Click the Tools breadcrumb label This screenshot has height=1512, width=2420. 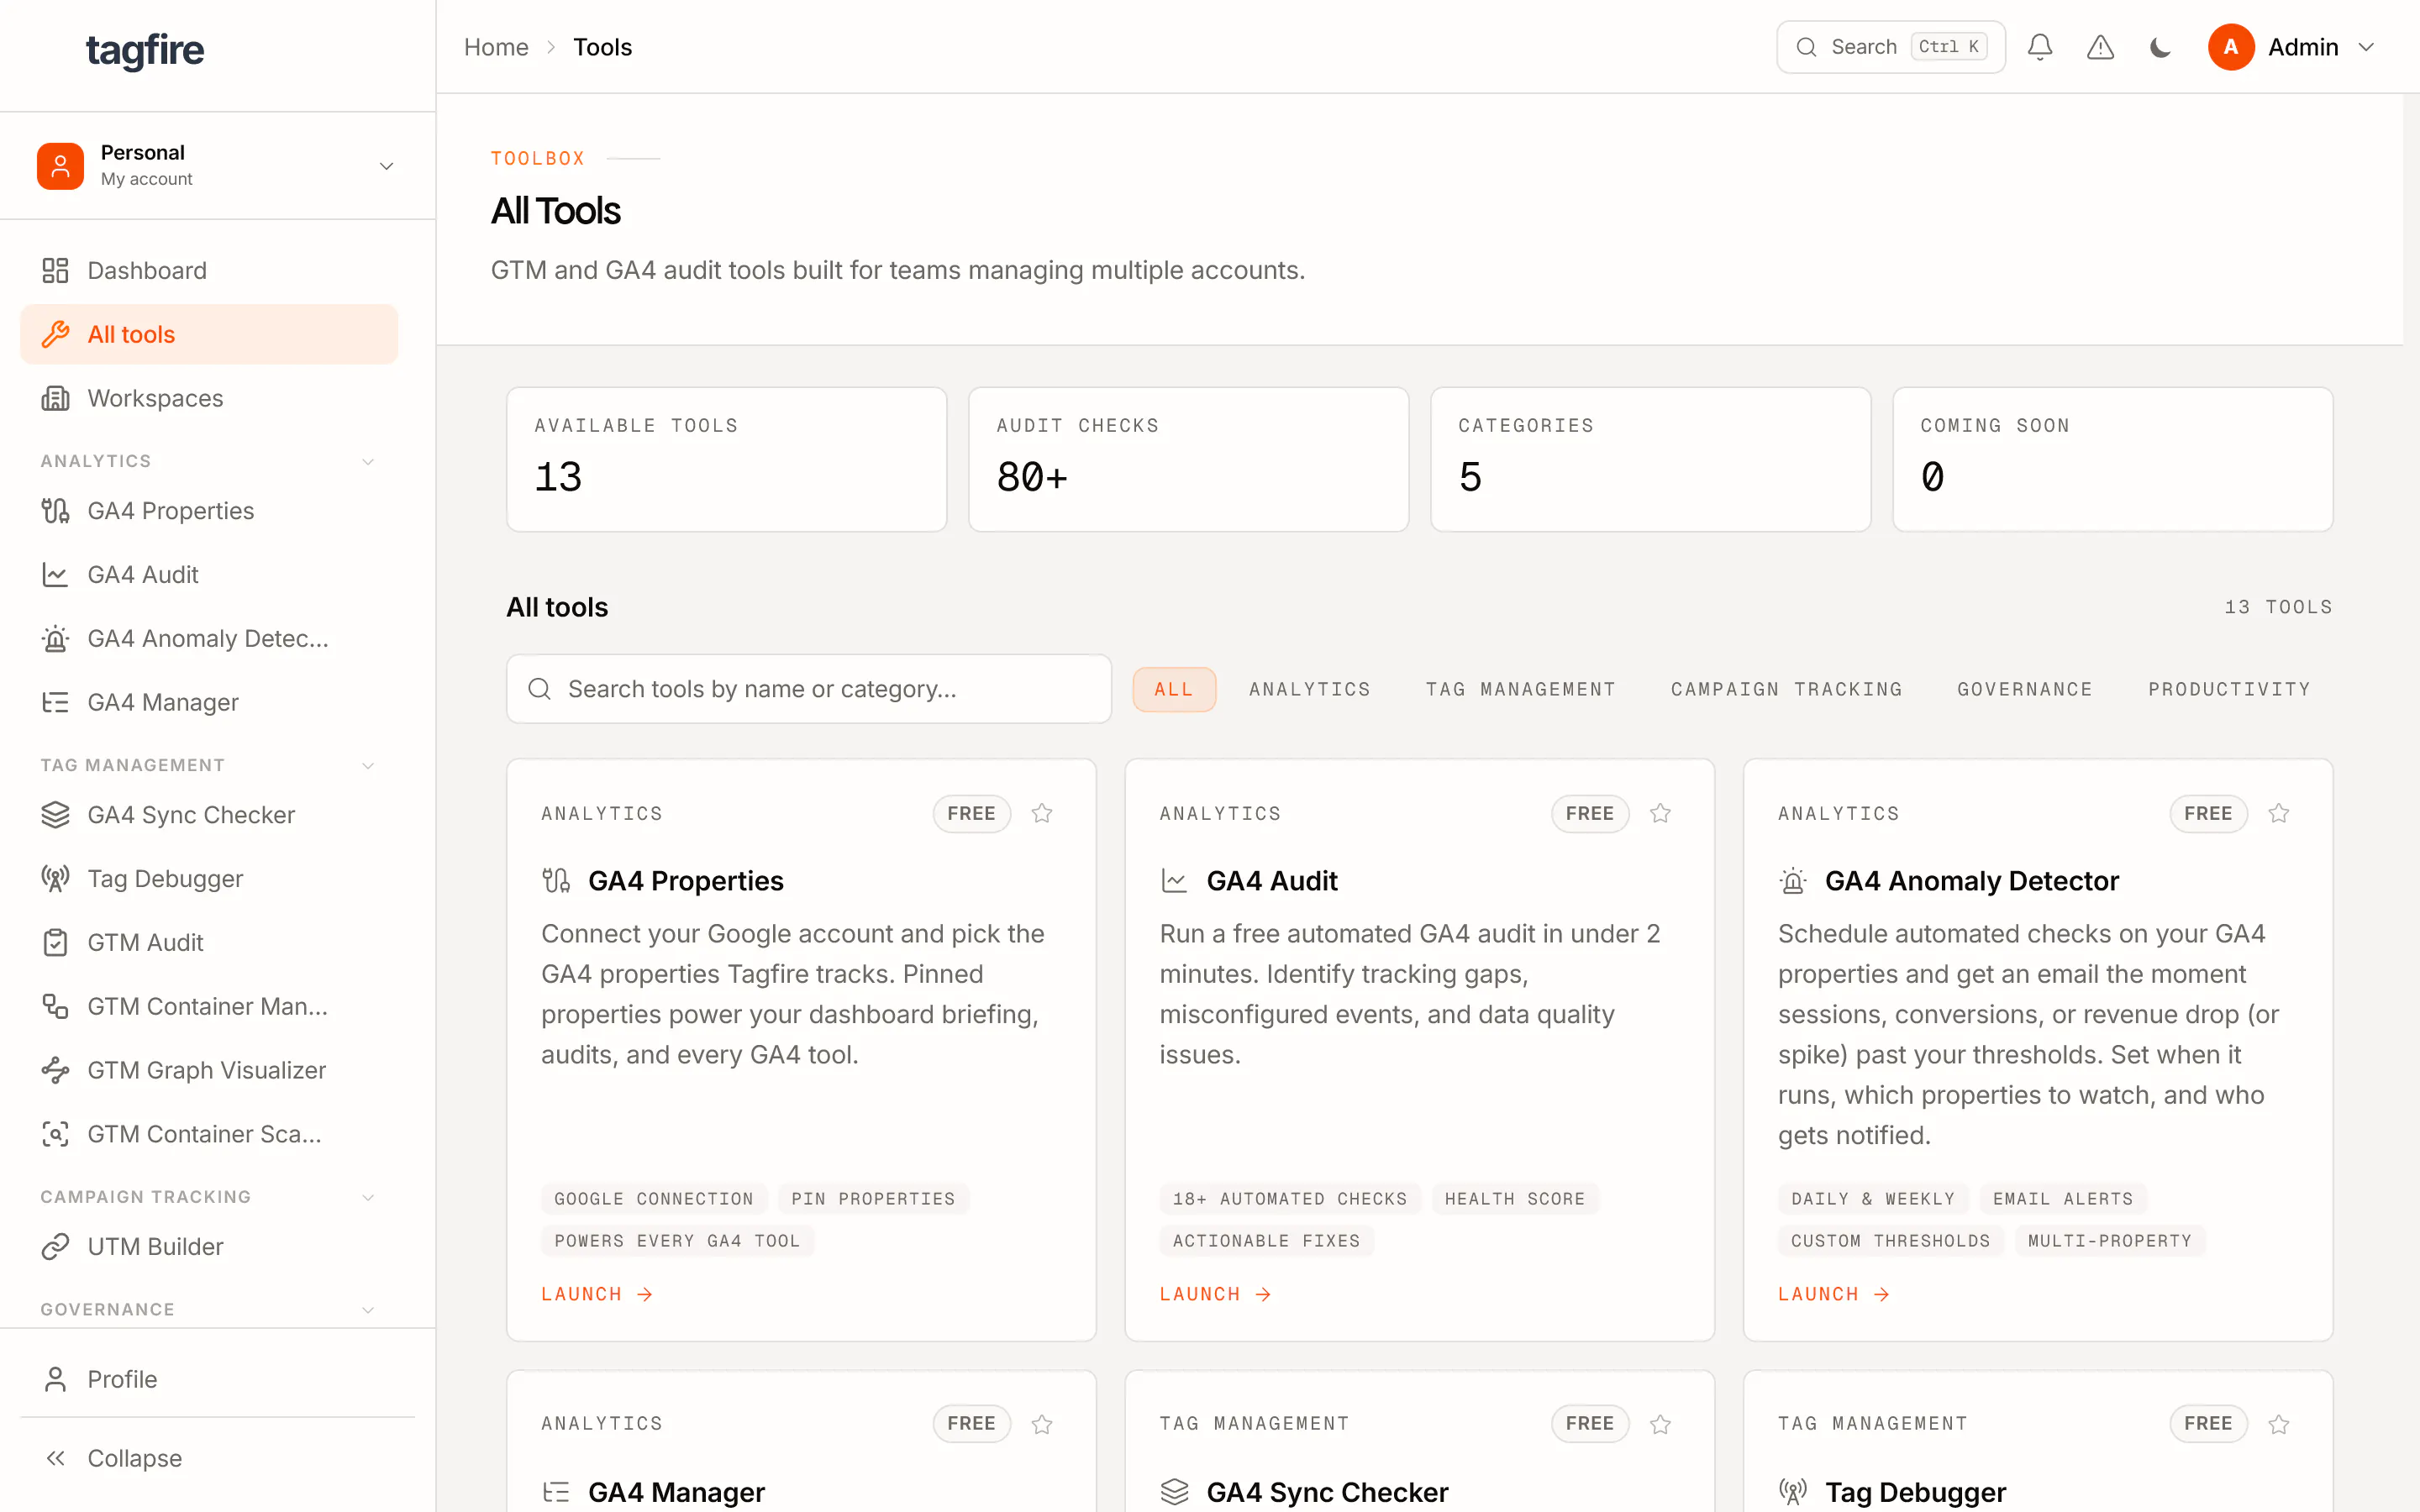602,47
